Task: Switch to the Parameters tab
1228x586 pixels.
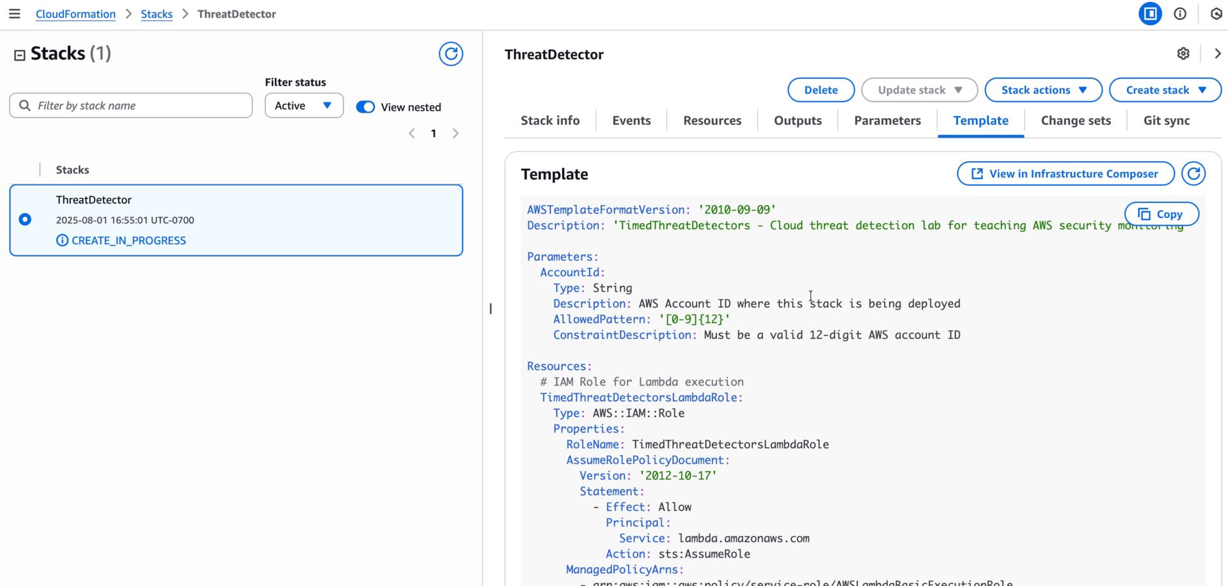Action: click(x=887, y=120)
